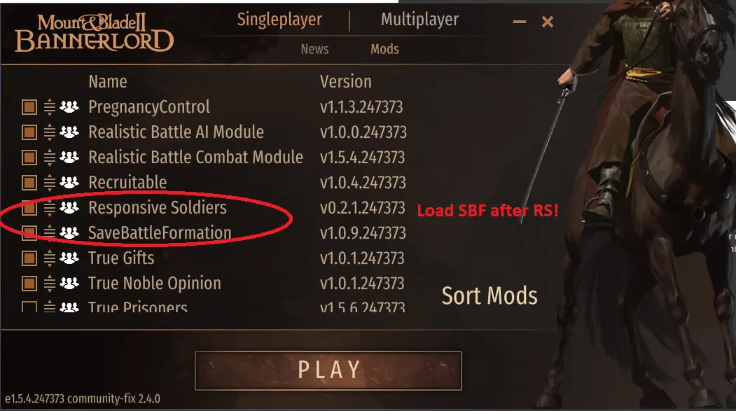Click the reorder handle for PregnancyControl
Screen dimensions: 736x411
49,107
